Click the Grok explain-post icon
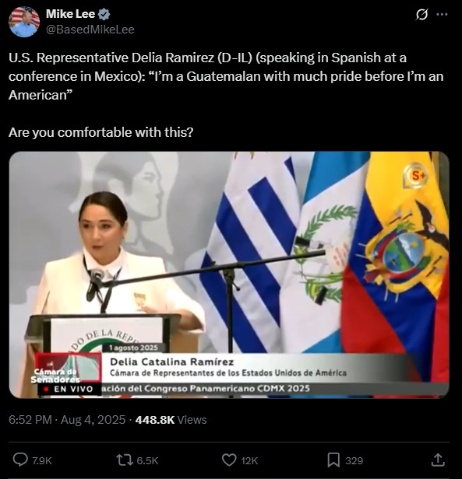 (x=422, y=14)
